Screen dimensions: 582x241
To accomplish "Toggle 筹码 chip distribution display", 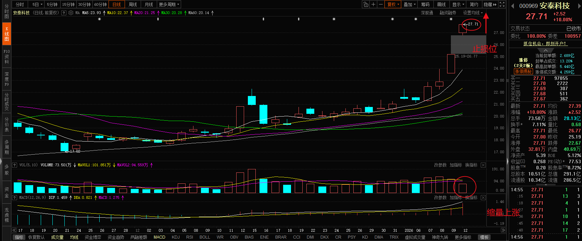I will coord(425,4).
